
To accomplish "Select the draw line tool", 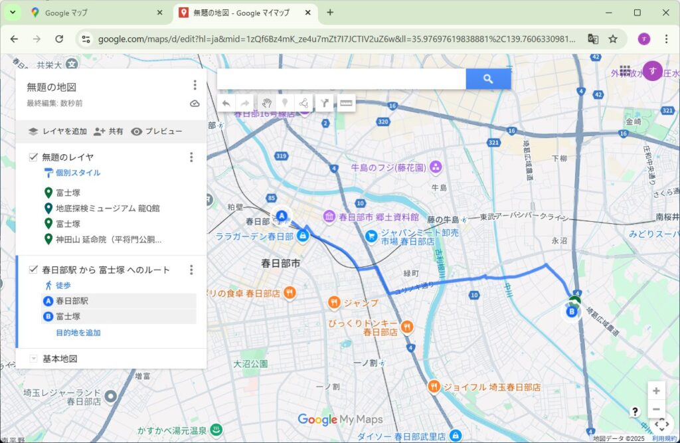I will coord(303,103).
